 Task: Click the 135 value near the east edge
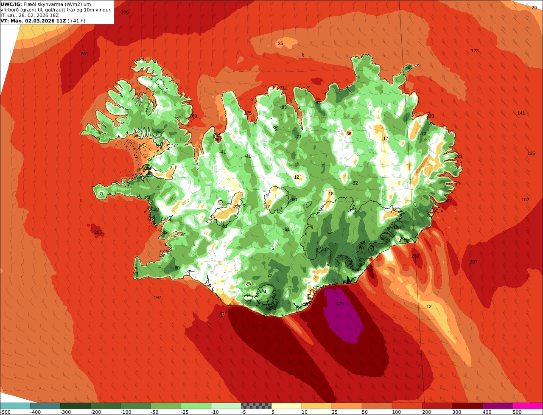[x=531, y=154]
